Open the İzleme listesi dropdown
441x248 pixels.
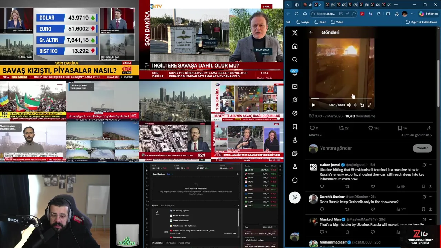(267, 227)
